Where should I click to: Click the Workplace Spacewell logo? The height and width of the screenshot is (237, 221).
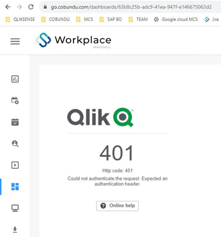[x=73, y=40]
